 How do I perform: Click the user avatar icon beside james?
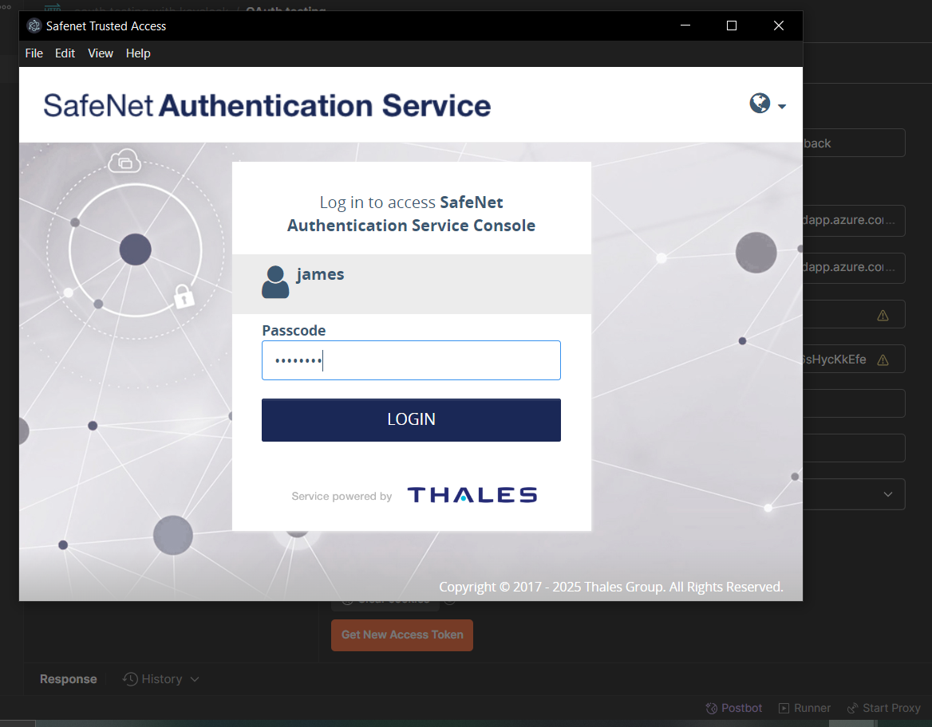coord(274,281)
